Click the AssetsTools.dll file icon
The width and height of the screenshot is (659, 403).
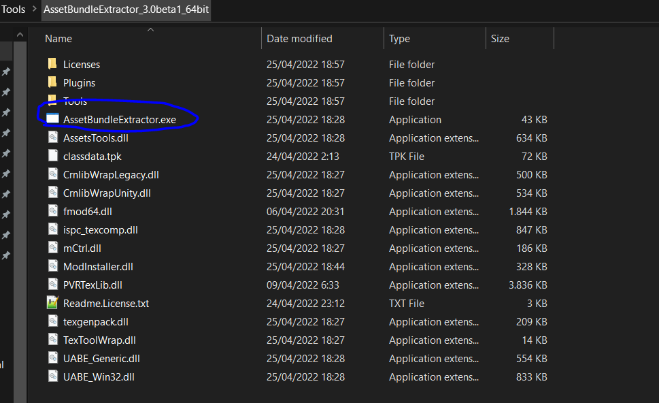(x=53, y=138)
